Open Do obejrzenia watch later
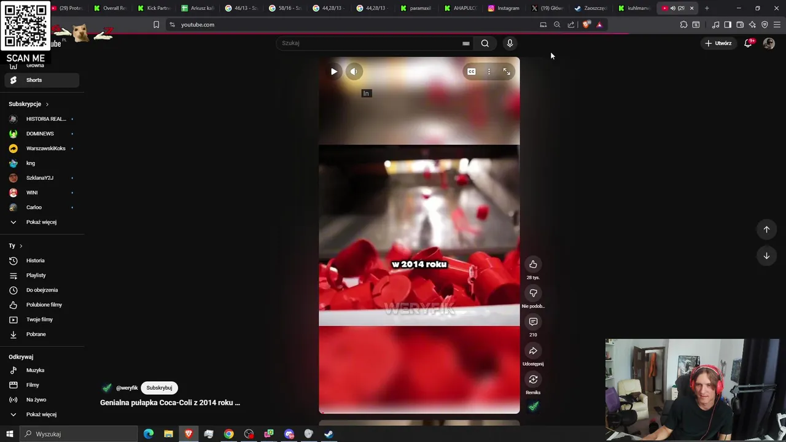The height and width of the screenshot is (442, 786). tap(42, 290)
